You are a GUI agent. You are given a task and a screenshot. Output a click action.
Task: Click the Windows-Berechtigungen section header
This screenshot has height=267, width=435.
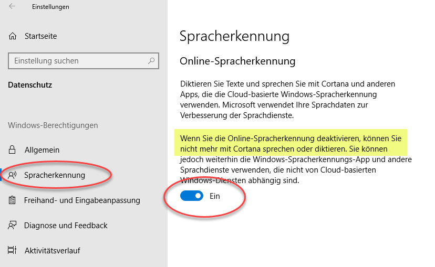click(53, 125)
